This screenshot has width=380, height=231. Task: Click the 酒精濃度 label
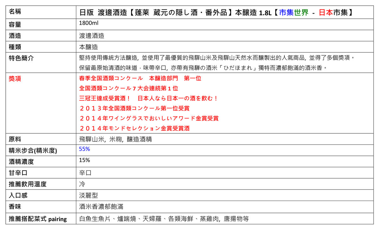(x=21, y=162)
